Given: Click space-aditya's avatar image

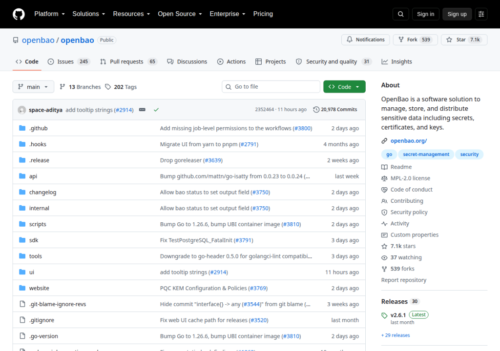Looking at the screenshot, I should pos(21,110).
